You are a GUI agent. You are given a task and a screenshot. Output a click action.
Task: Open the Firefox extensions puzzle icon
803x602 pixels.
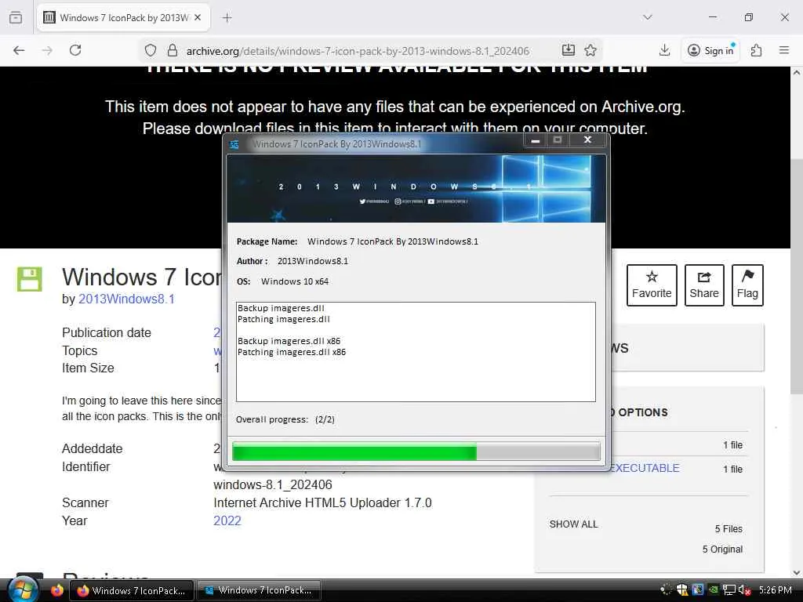[757, 50]
